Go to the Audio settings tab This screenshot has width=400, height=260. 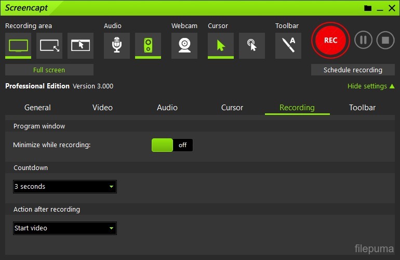pos(167,108)
